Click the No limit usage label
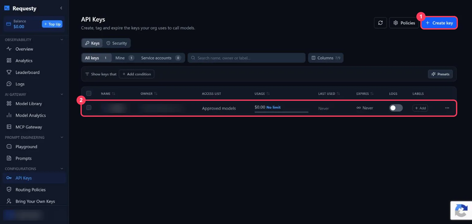This screenshot has height=224, width=472. pyautogui.click(x=273, y=107)
